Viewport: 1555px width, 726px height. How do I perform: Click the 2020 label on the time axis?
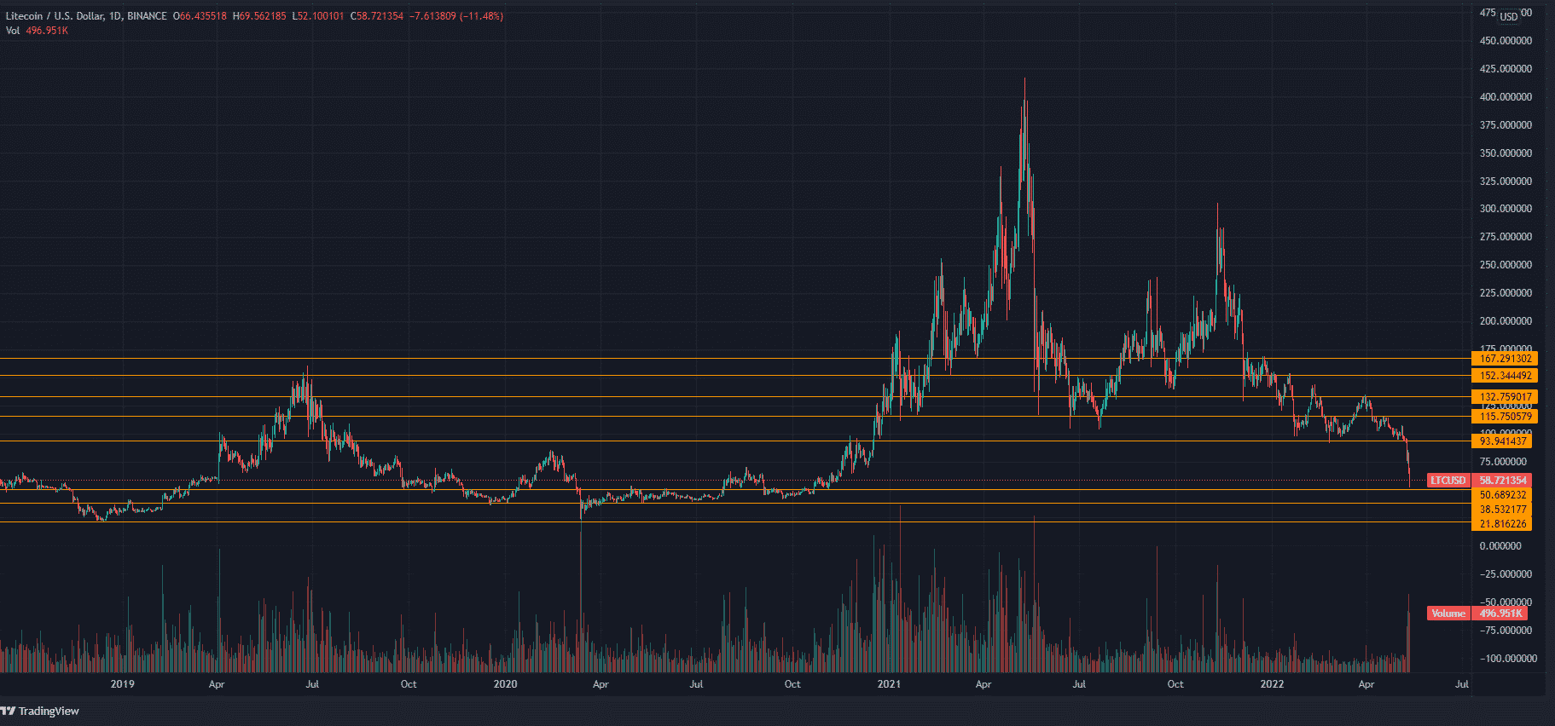506,684
